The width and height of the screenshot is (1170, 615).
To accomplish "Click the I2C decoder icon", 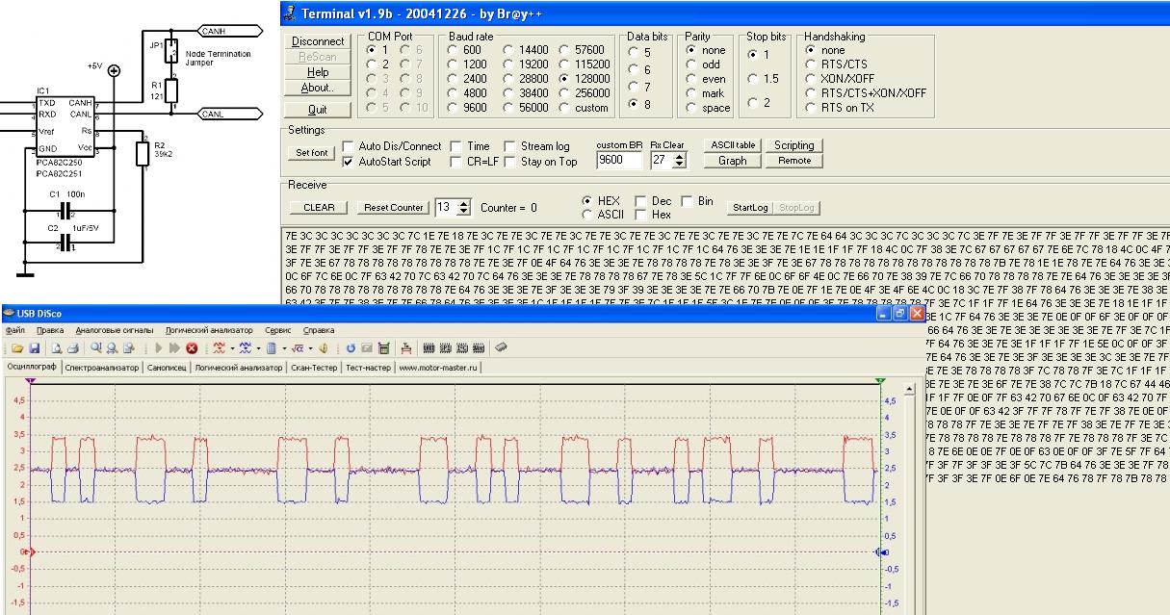I will tap(460, 347).
